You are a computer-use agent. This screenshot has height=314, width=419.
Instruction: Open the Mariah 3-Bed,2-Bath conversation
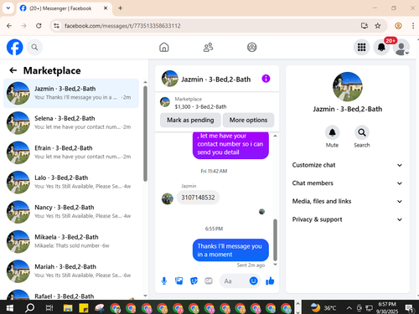tap(71, 271)
